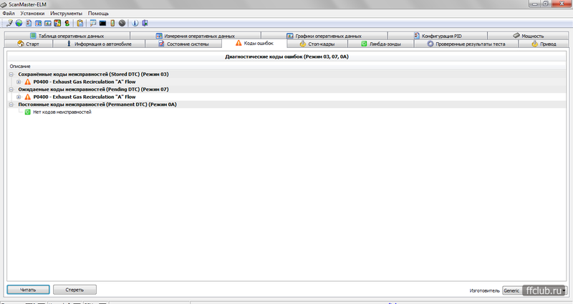Click the Стереть button
Image resolution: width=573 pixels, height=304 pixels.
pos(74,290)
